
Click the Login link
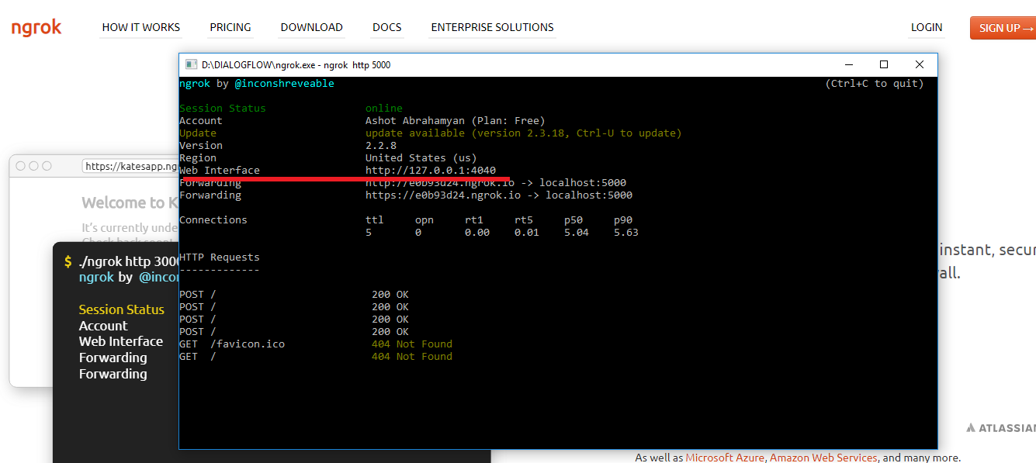[x=926, y=27]
